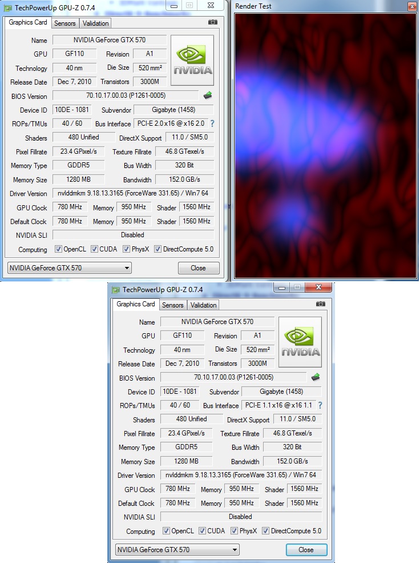
Task: Click Bandwidth 152.0 GB/s in bottom window
Action: (292, 461)
